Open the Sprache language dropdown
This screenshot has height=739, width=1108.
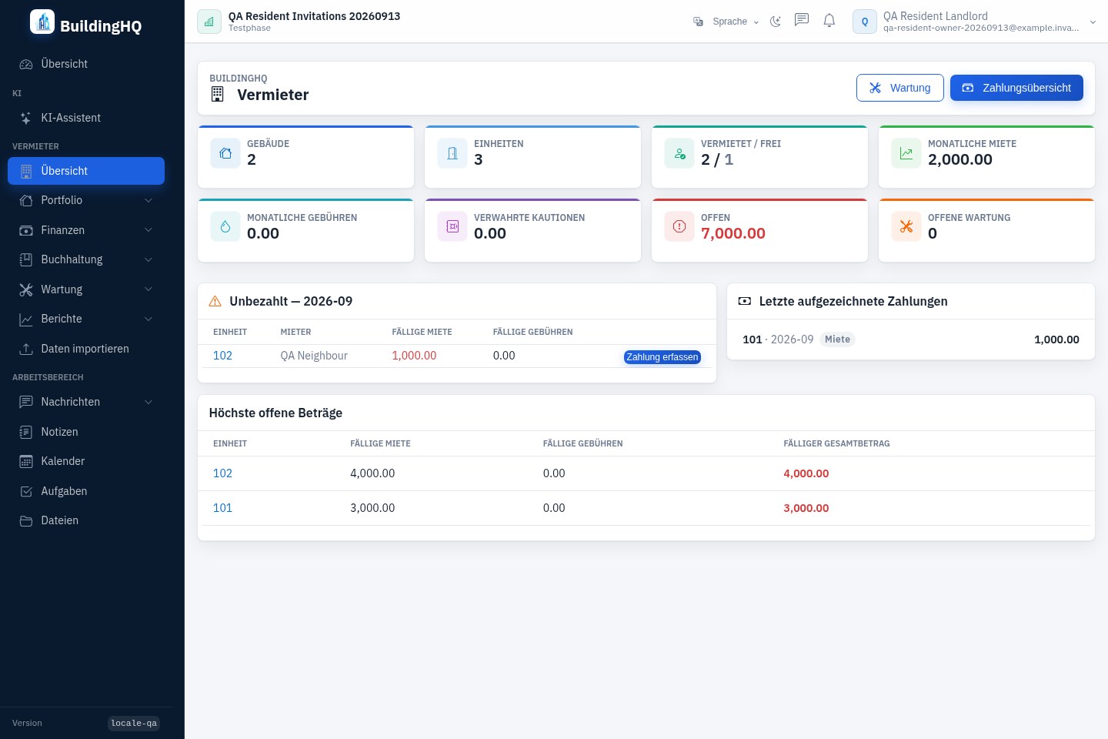(x=726, y=22)
